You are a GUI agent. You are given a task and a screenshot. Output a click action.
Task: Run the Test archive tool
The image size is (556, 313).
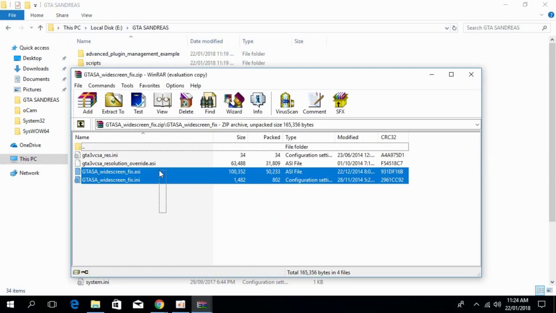coord(138,103)
